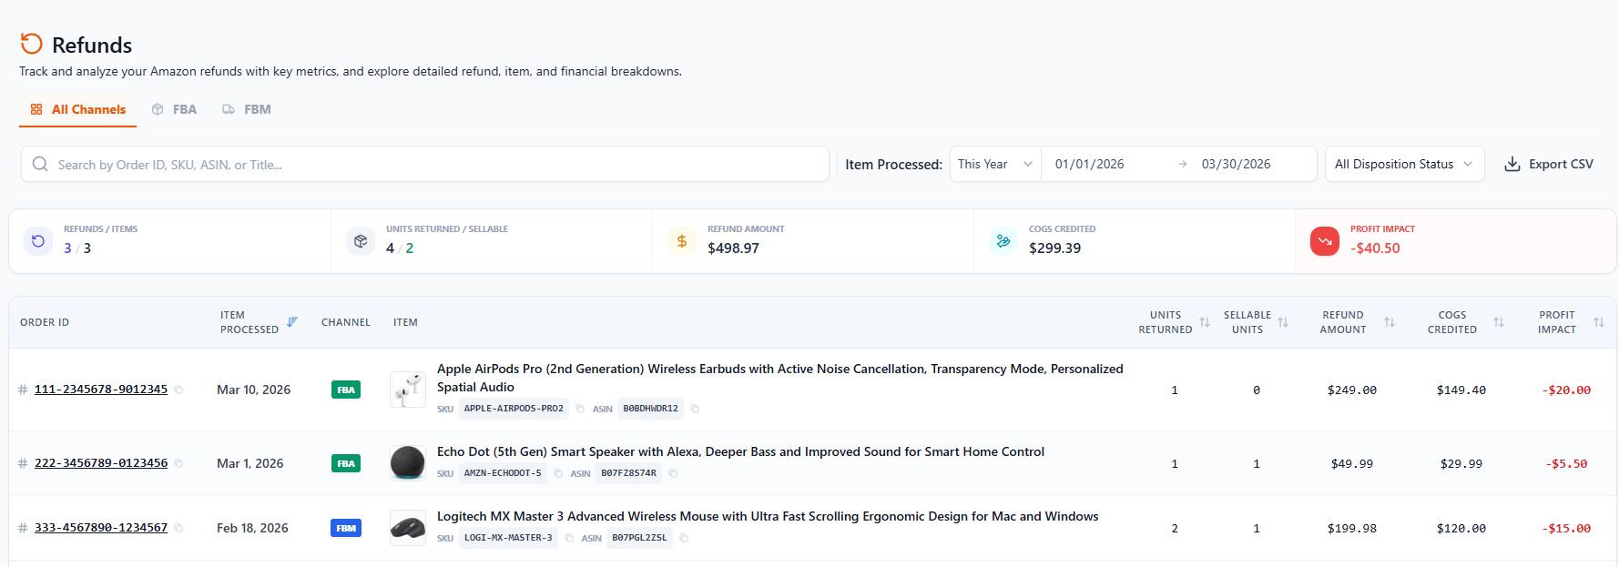Click profit impact -$20.00 cell

pyautogui.click(x=1566, y=390)
